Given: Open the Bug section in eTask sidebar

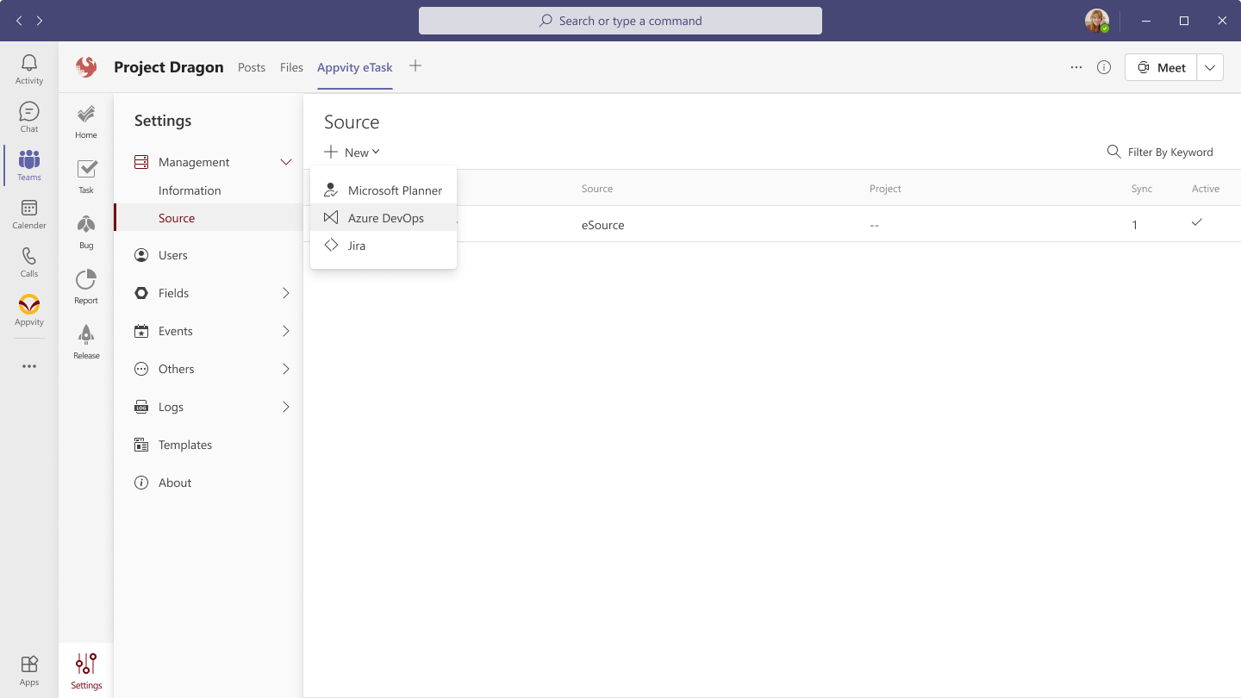Looking at the screenshot, I should pos(86,232).
